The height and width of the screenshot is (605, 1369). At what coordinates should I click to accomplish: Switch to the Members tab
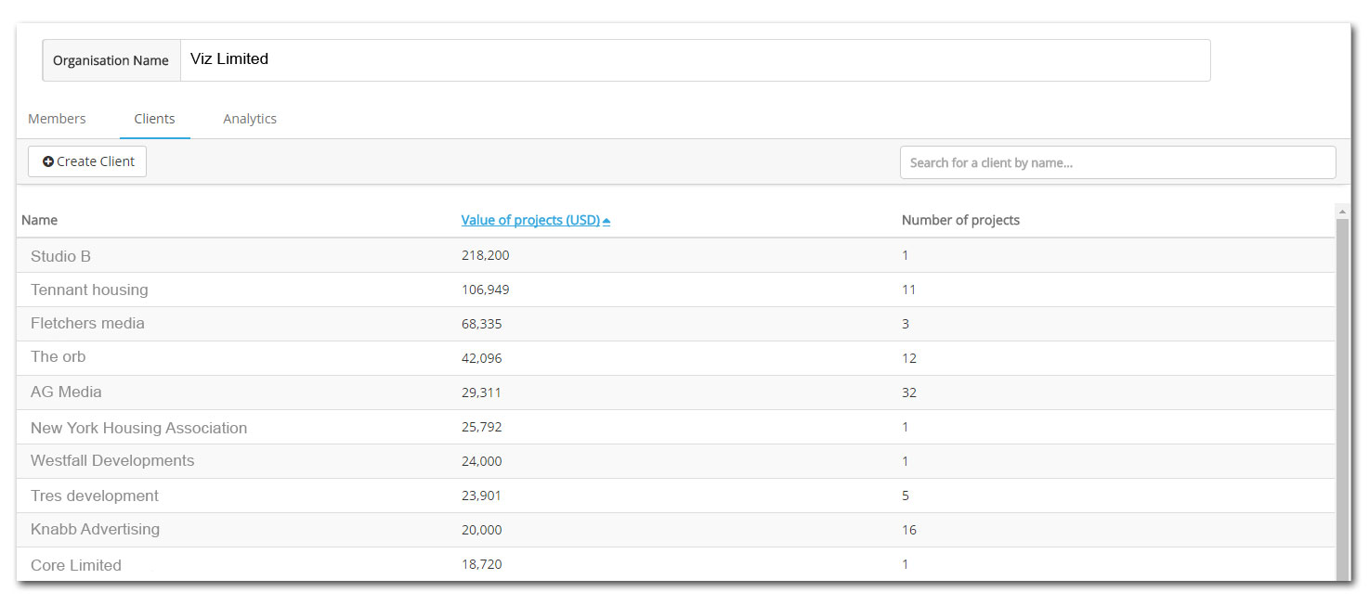(x=57, y=119)
